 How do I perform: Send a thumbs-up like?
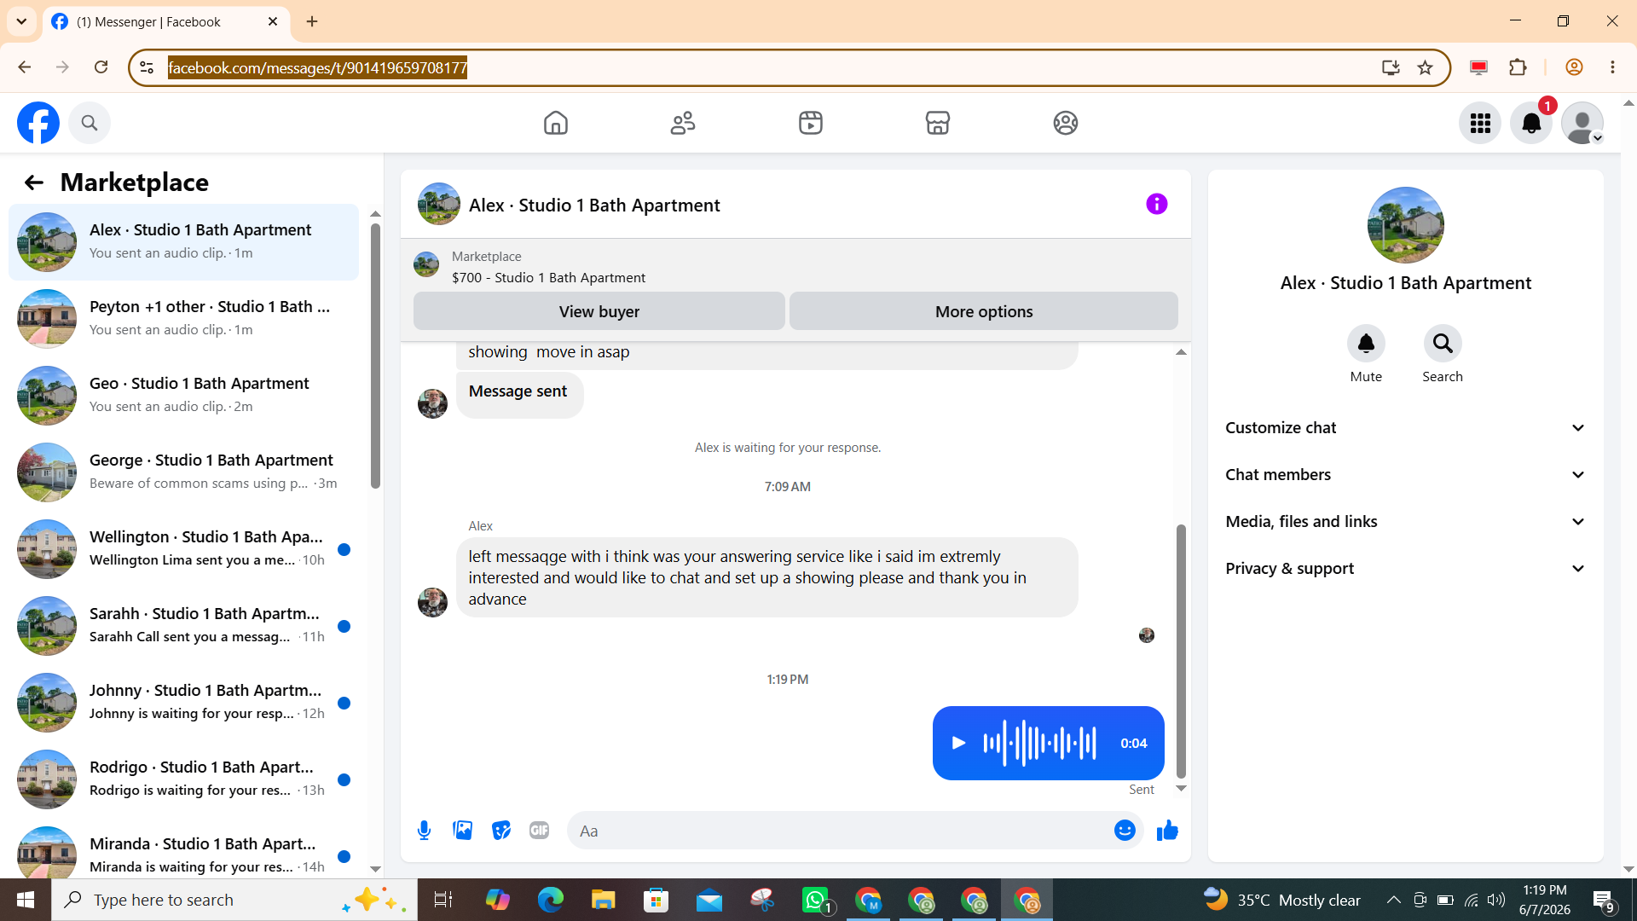point(1167,831)
